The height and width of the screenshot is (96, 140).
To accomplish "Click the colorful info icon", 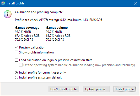I will coord(8,14).
